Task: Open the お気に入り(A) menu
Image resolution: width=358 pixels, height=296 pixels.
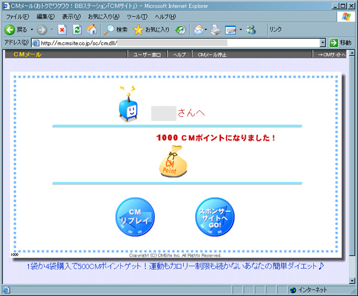Action: [104, 17]
